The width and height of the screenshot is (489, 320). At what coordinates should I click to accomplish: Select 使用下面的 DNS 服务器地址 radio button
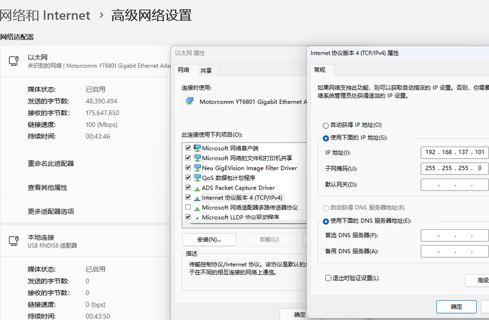326,221
